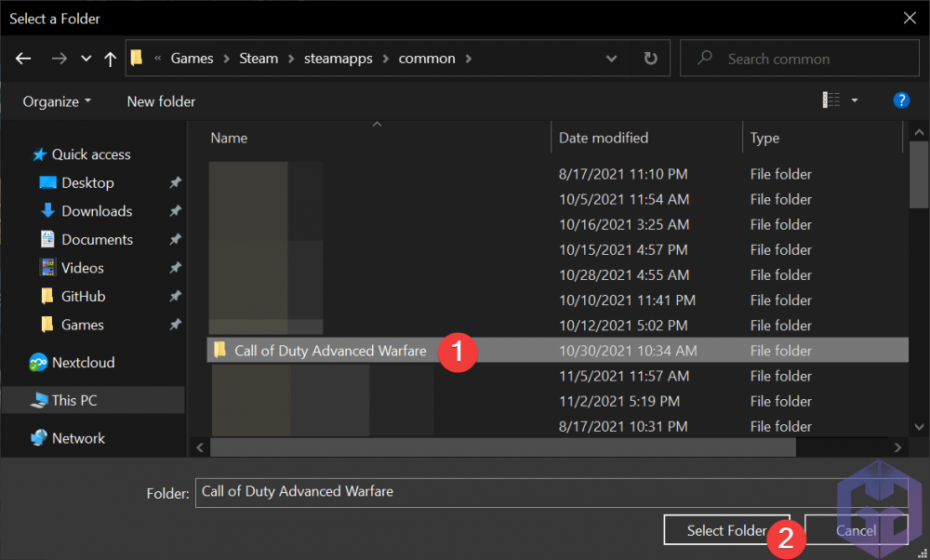Image resolution: width=930 pixels, height=560 pixels.
Task: Click the Back navigation arrow
Action: 24,59
